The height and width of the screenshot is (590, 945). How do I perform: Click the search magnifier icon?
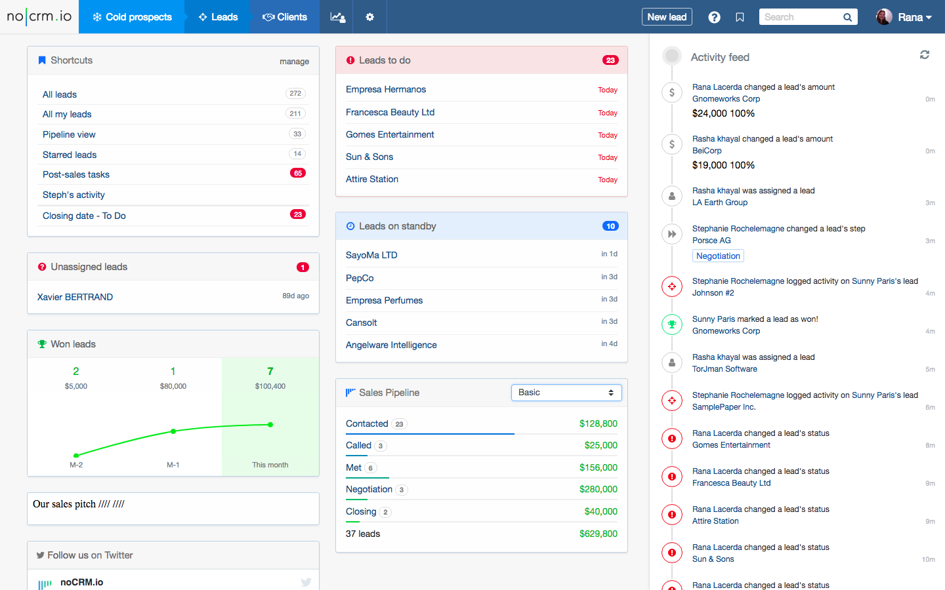pyautogui.click(x=847, y=17)
